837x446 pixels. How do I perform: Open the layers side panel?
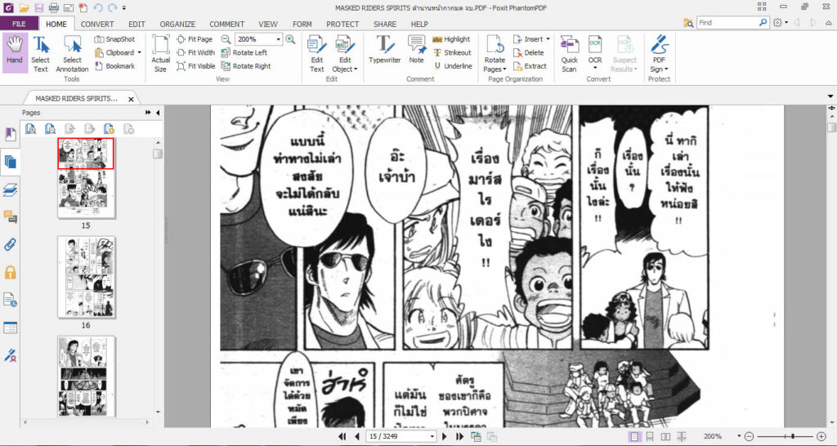pos(10,190)
